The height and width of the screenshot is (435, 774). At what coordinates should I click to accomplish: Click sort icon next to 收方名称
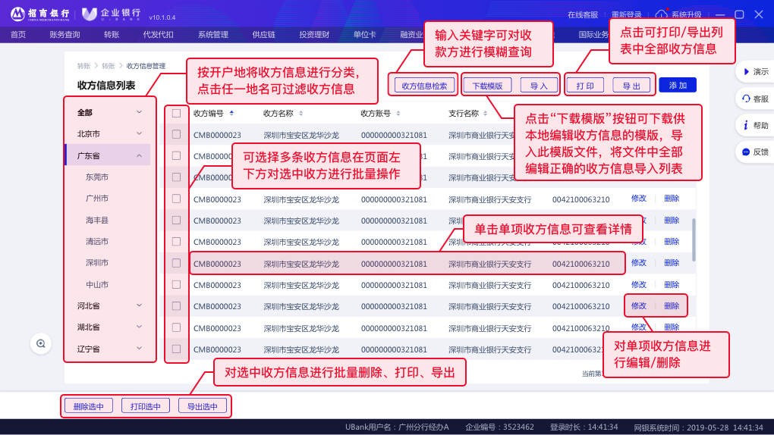[301, 114]
